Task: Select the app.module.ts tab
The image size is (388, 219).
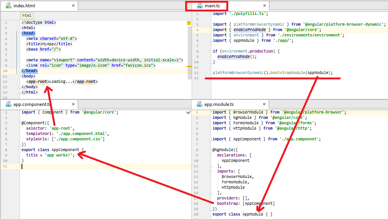Action: [x=219, y=104]
